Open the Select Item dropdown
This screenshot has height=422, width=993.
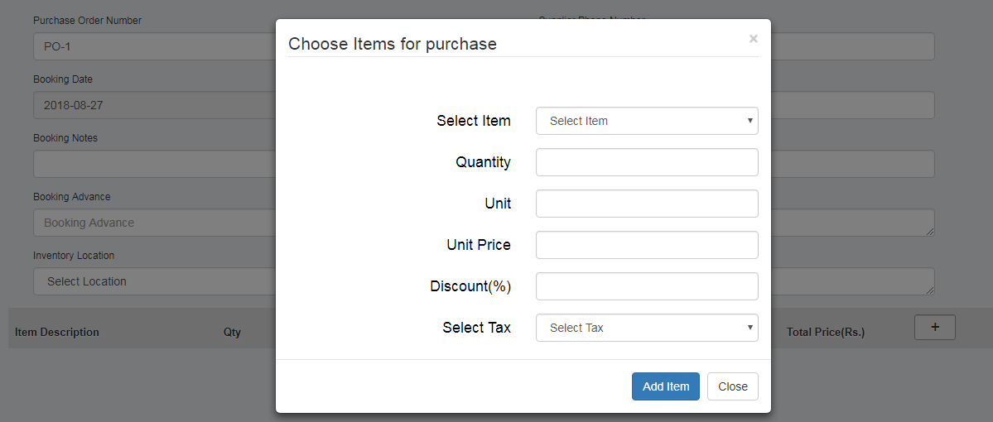pos(647,121)
